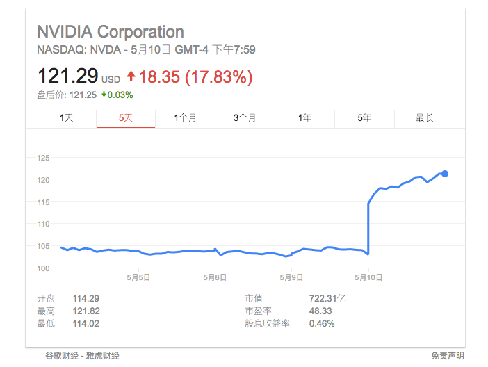Image resolution: width=488 pixels, height=367 pixels.
Task: Open the 谷歌财经 link
Action: 61,356
